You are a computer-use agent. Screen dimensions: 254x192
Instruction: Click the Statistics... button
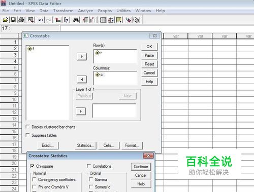point(86,145)
